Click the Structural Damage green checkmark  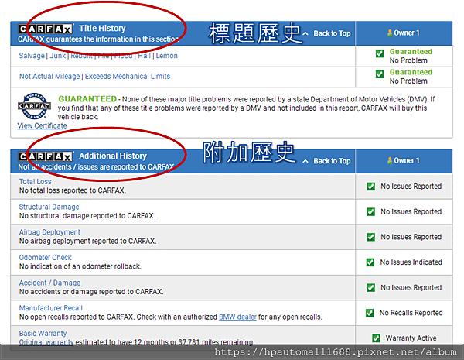pos(370,211)
